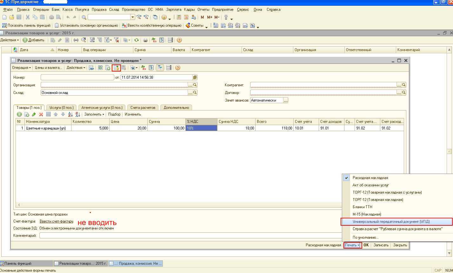This screenshot has height=273, width=453.
Task: Edit the current row with the pencil icon
Action: [x=34, y=114]
